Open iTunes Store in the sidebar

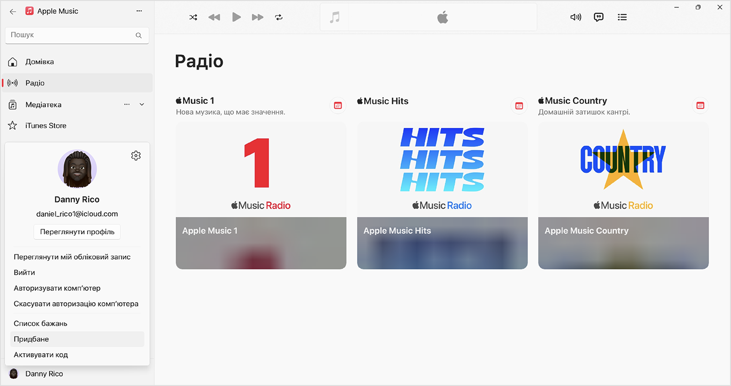77,126
